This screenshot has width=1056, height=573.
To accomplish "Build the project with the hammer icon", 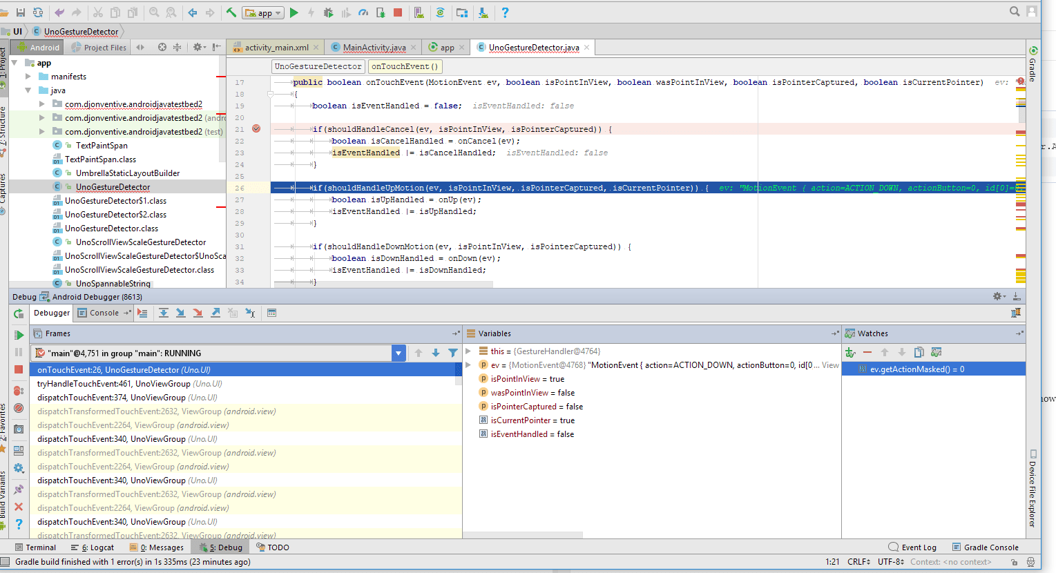I will point(231,12).
